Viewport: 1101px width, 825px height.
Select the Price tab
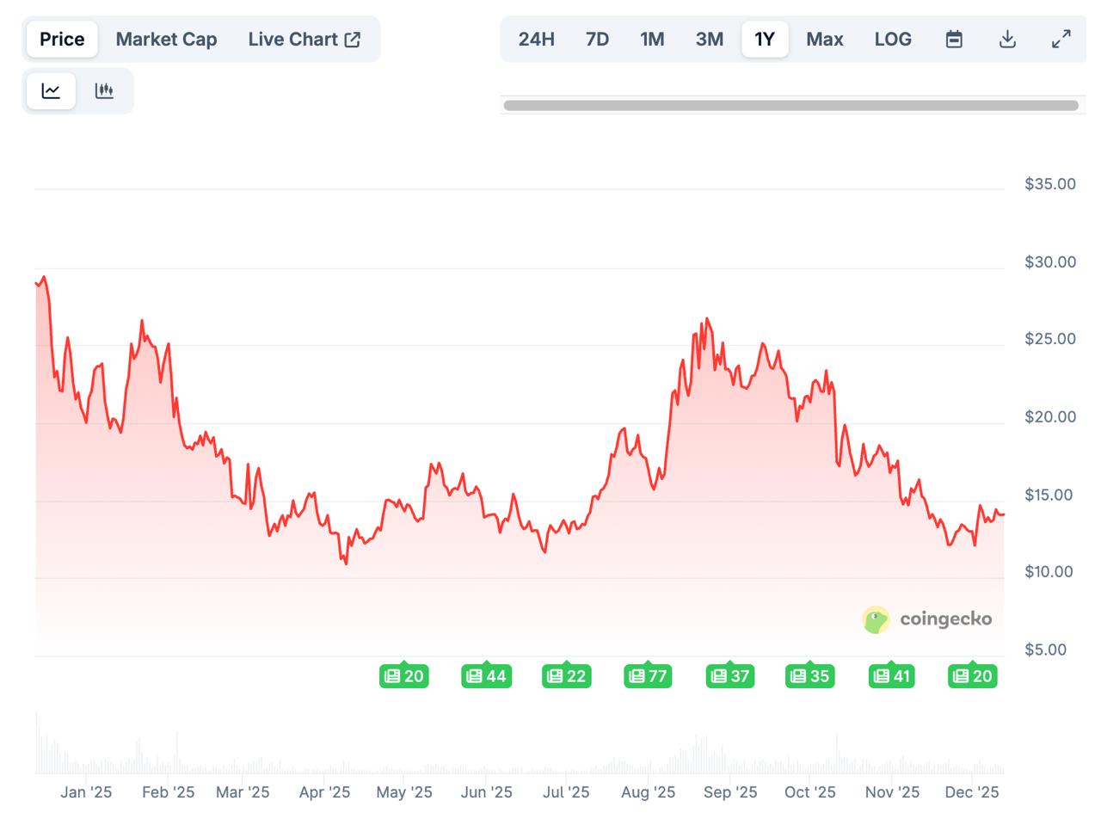[x=61, y=39]
